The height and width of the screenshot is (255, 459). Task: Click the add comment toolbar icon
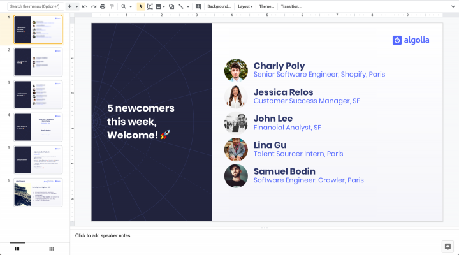click(198, 6)
